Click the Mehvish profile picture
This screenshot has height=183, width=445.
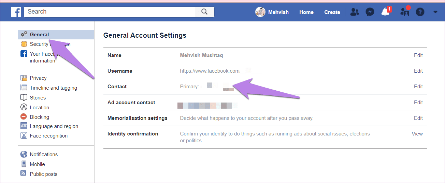(260, 12)
